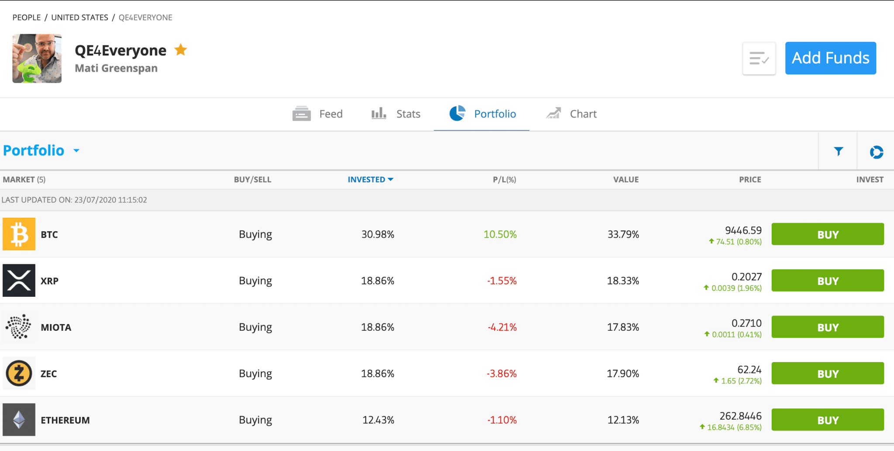Image resolution: width=894 pixels, height=451 pixels.
Task: Select the BTC Bitcoin coin icon
Action: click(19, 234)
